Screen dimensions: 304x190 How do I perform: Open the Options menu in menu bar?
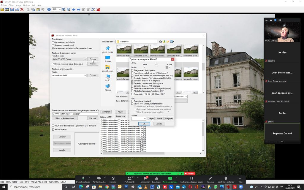26,5
